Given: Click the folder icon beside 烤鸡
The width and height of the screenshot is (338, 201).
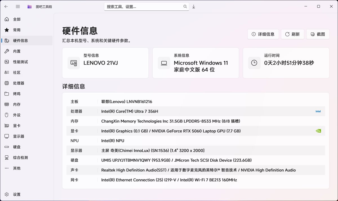Looking at the screenshot, I should point(7,94).
